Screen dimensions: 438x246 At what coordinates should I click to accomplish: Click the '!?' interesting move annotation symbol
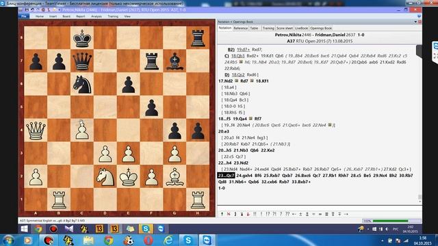tap(268, 214)
